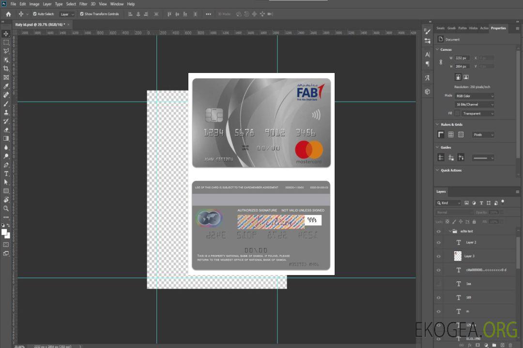Toggle the grid display button
Image resolution: width=523 pixels, height=348 pixels.
451,134
